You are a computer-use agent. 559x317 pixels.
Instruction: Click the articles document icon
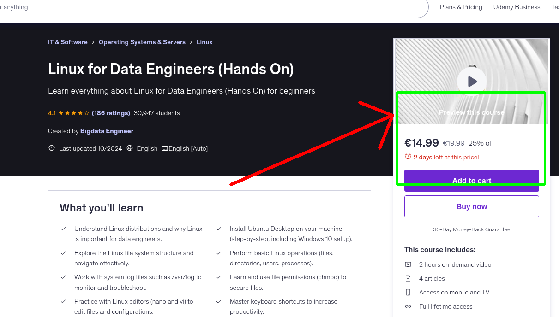[x=408, y=278]
